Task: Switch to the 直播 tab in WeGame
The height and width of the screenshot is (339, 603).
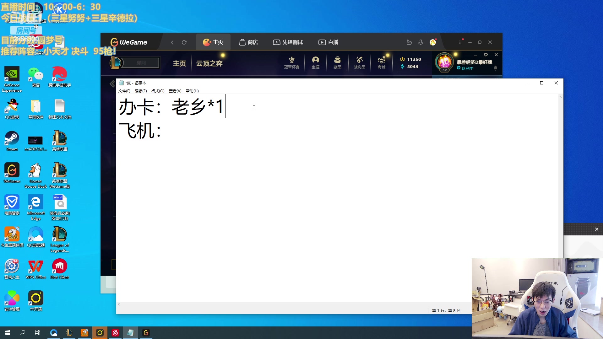Action: tap(328, 42)
